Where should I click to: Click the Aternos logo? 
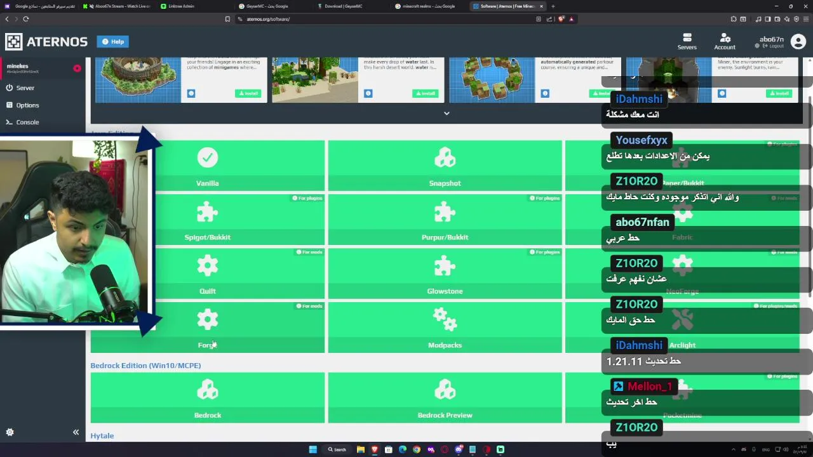[x=46, y=42]
